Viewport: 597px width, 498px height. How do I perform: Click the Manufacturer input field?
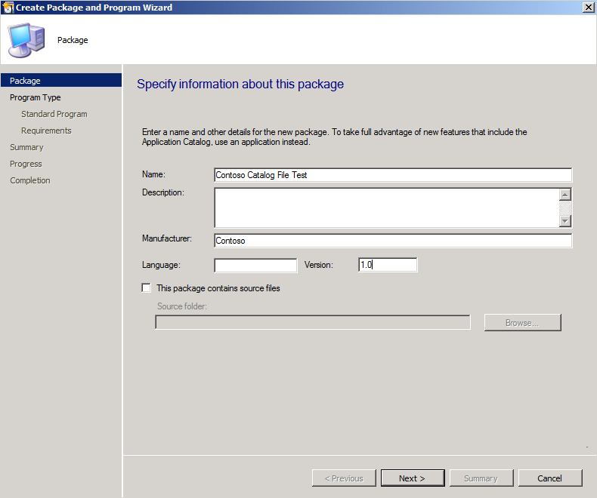pyautogui.click(x=393, y=241)
